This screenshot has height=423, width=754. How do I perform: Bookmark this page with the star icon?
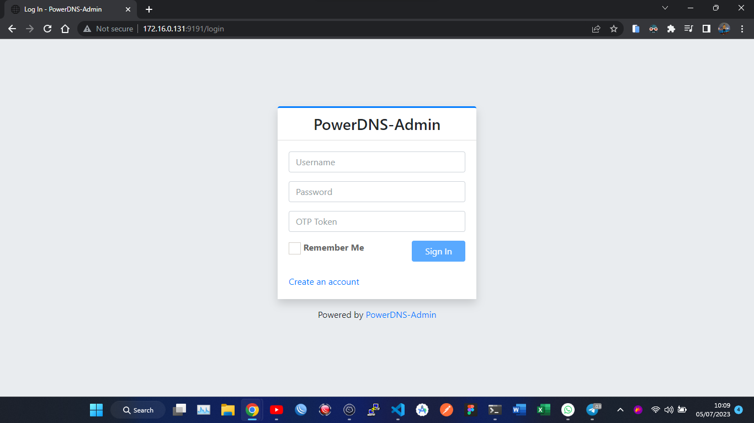614,29
